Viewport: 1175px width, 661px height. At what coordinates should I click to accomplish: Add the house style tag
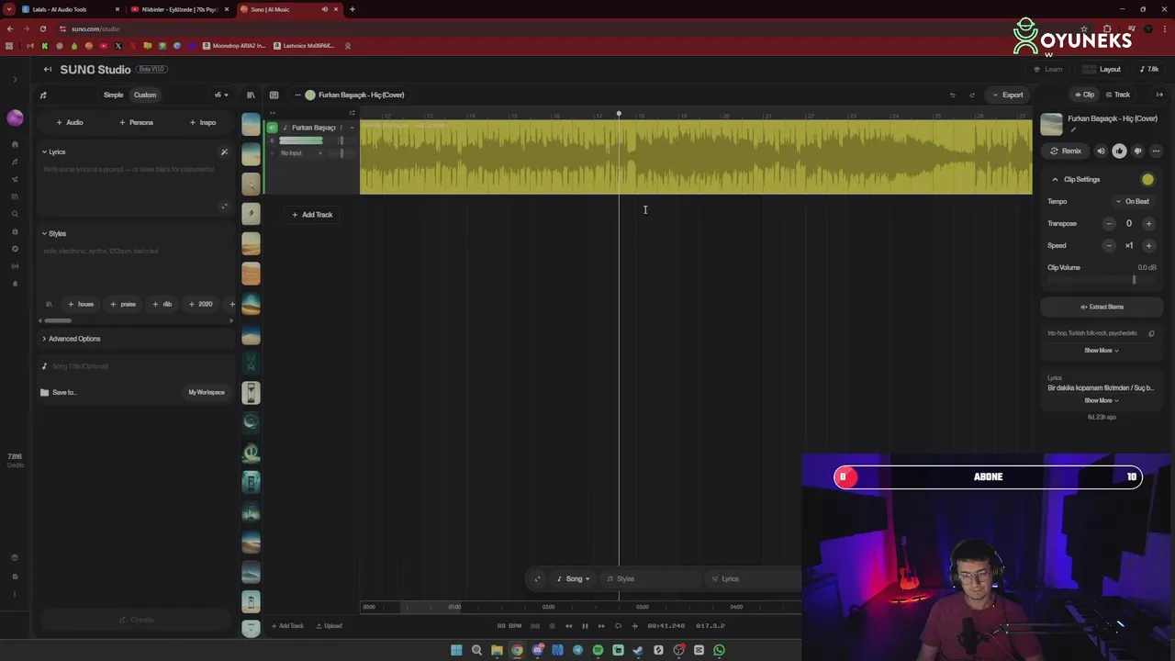point(81,304)
